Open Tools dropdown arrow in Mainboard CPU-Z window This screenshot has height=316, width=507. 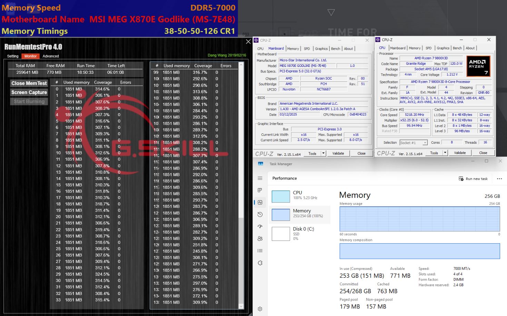pyautogui.click(x=323, y=153)
